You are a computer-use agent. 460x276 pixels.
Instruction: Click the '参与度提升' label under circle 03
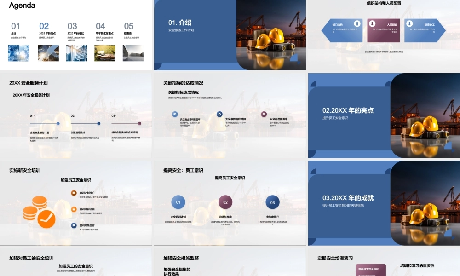click(272, 217)
